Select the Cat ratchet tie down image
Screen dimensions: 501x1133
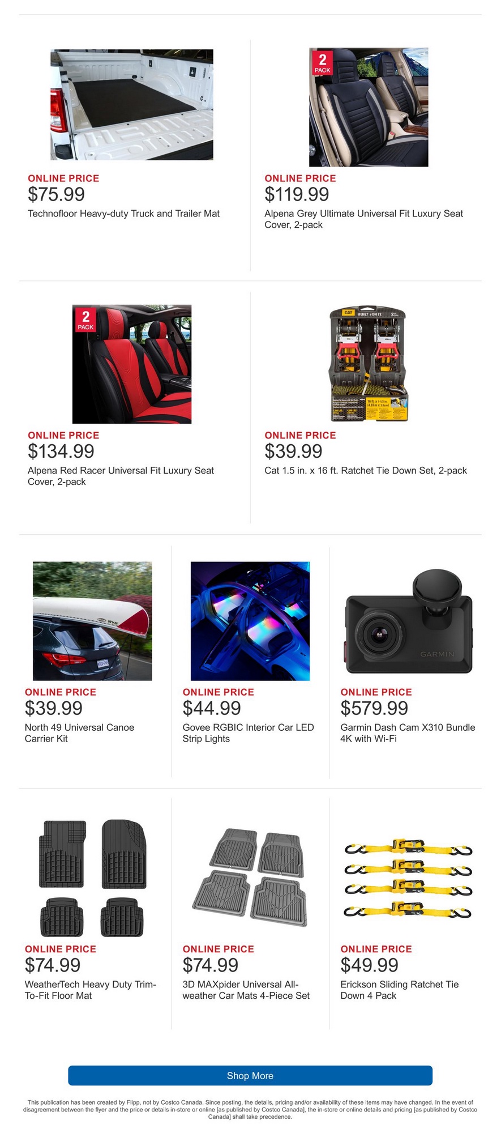tap(369, 364)
